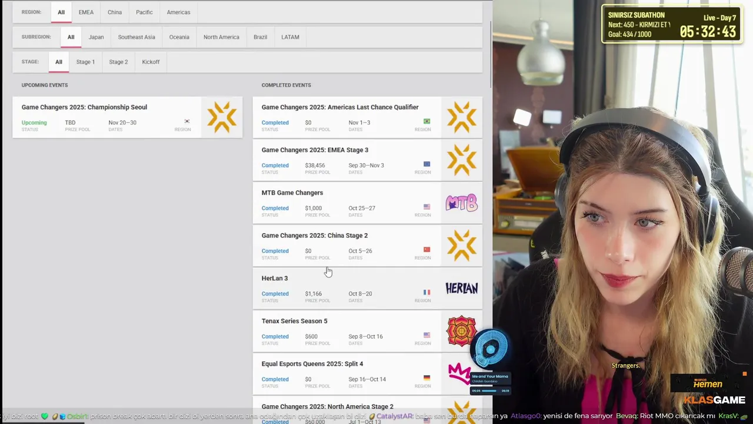Click US flag on Tenax Series Season 5
The width and height of the screenshot is (753, 424).
click(x=427, y=335)
